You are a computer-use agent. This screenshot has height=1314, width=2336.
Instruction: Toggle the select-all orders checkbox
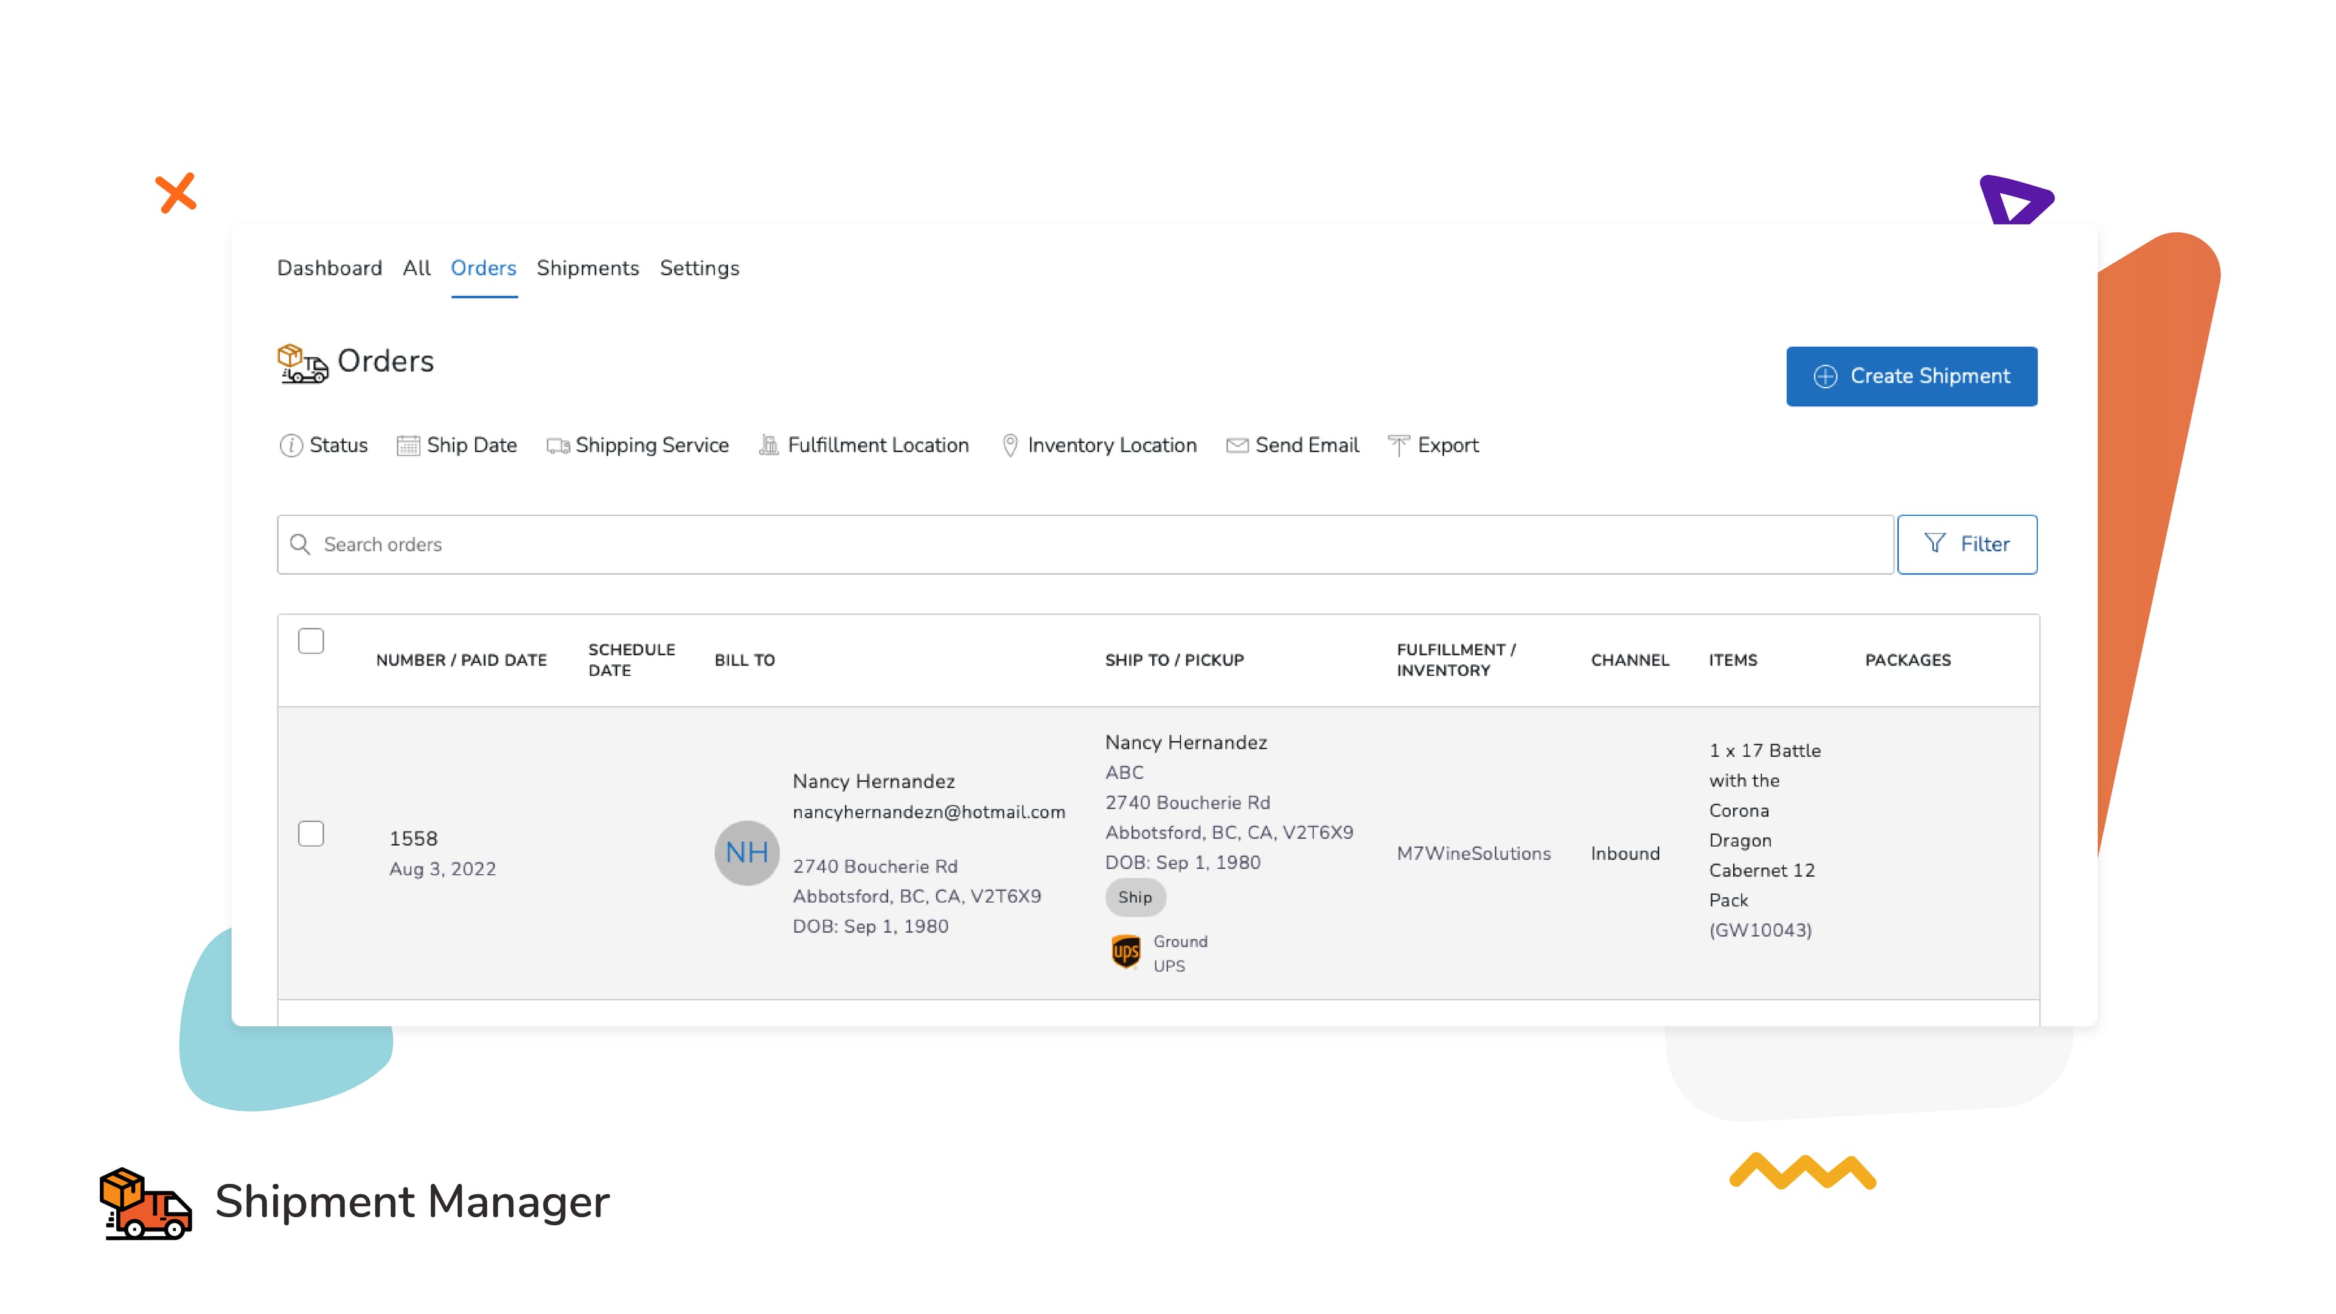(311, 641)
